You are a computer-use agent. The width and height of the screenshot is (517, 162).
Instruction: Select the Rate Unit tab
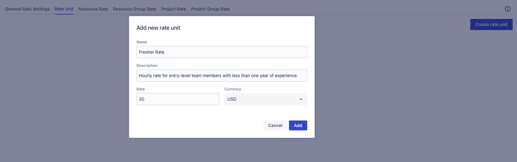point(64,9)
